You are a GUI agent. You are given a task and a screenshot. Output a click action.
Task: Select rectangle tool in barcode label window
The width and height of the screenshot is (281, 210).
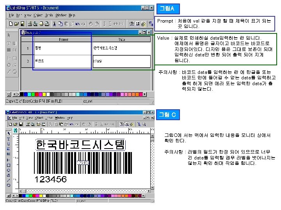(9, 165)
